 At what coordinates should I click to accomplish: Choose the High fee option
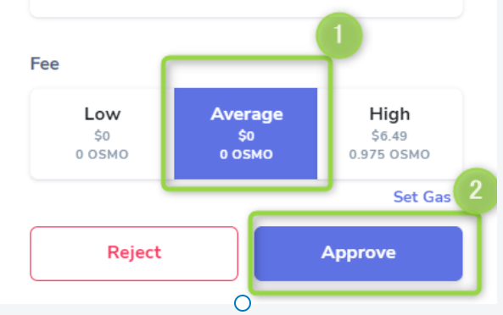(x=389, y=134)
